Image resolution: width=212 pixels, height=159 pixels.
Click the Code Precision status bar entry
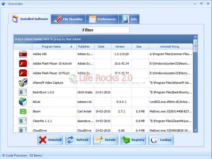[15, 155]
